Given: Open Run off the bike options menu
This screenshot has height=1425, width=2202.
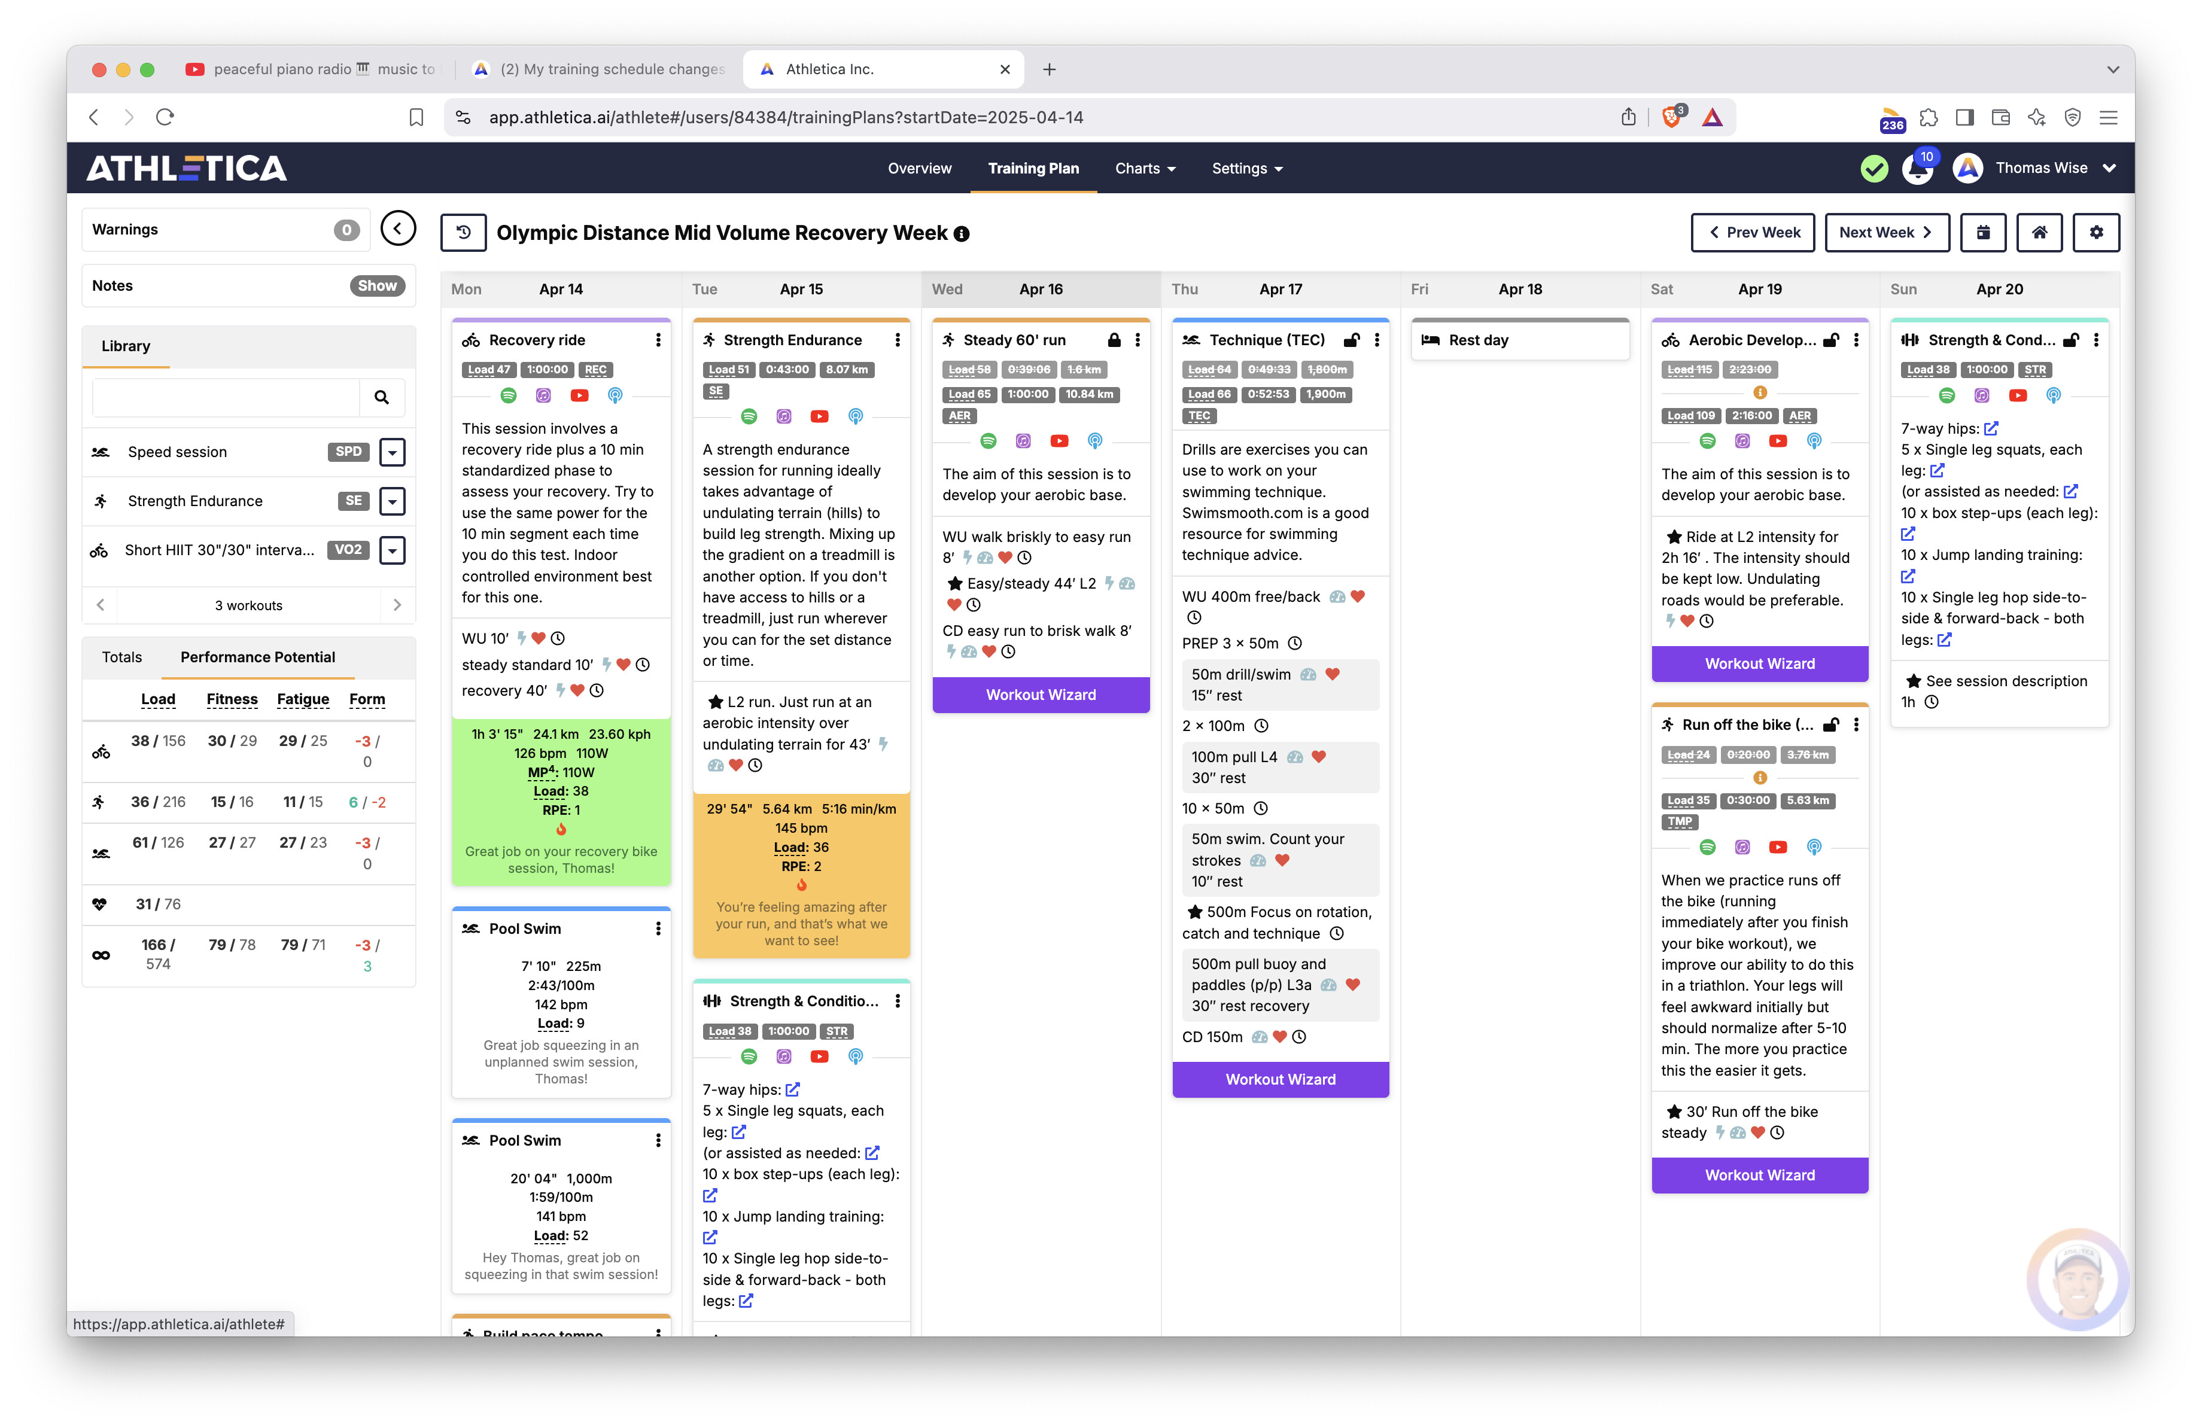Looking at the screenshot, I should pyautogui.click(x=1856, y=725).
